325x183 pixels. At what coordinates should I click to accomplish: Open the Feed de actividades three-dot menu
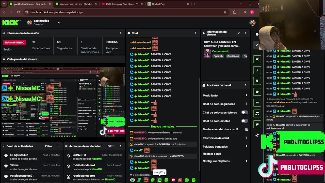[x=58, y=146]
